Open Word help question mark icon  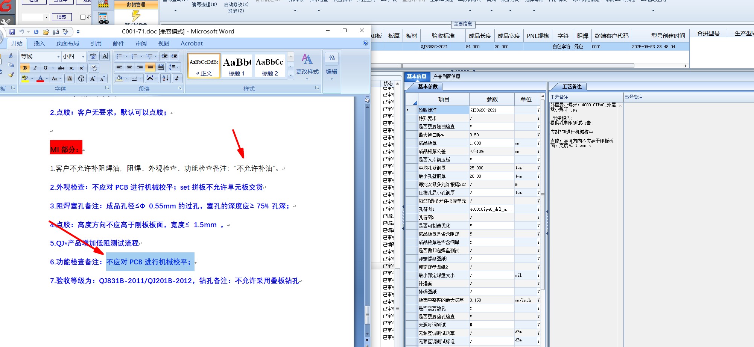coord(366,43)
